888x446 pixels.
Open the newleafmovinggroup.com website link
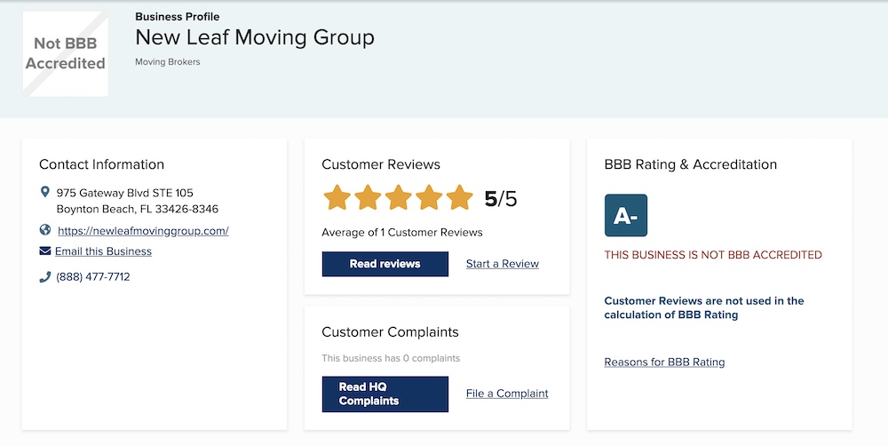coord(143,231)
